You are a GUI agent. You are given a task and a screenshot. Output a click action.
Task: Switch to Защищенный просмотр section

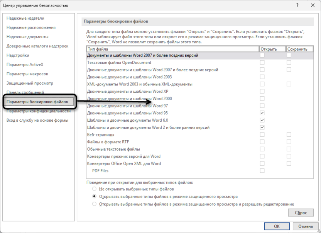30,83
